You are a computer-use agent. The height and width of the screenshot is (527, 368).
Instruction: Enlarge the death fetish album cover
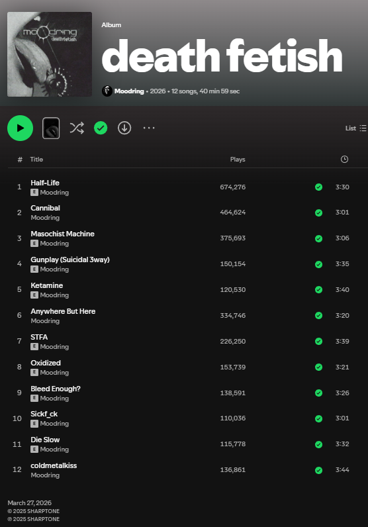[50, 54]
